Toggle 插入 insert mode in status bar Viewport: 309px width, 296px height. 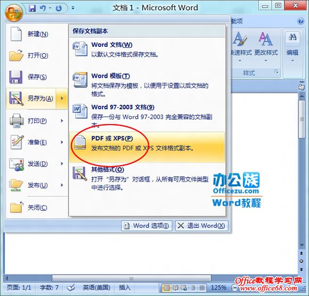tap(125, 287)
